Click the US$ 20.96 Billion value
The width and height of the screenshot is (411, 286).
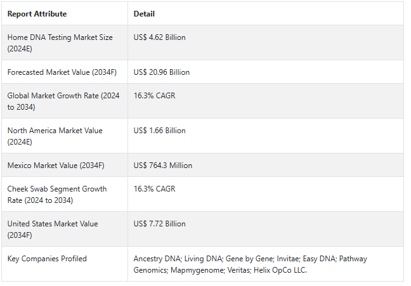[162, 72]
